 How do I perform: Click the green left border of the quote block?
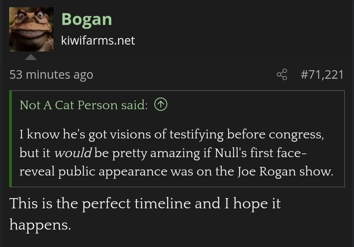point(11,138)
